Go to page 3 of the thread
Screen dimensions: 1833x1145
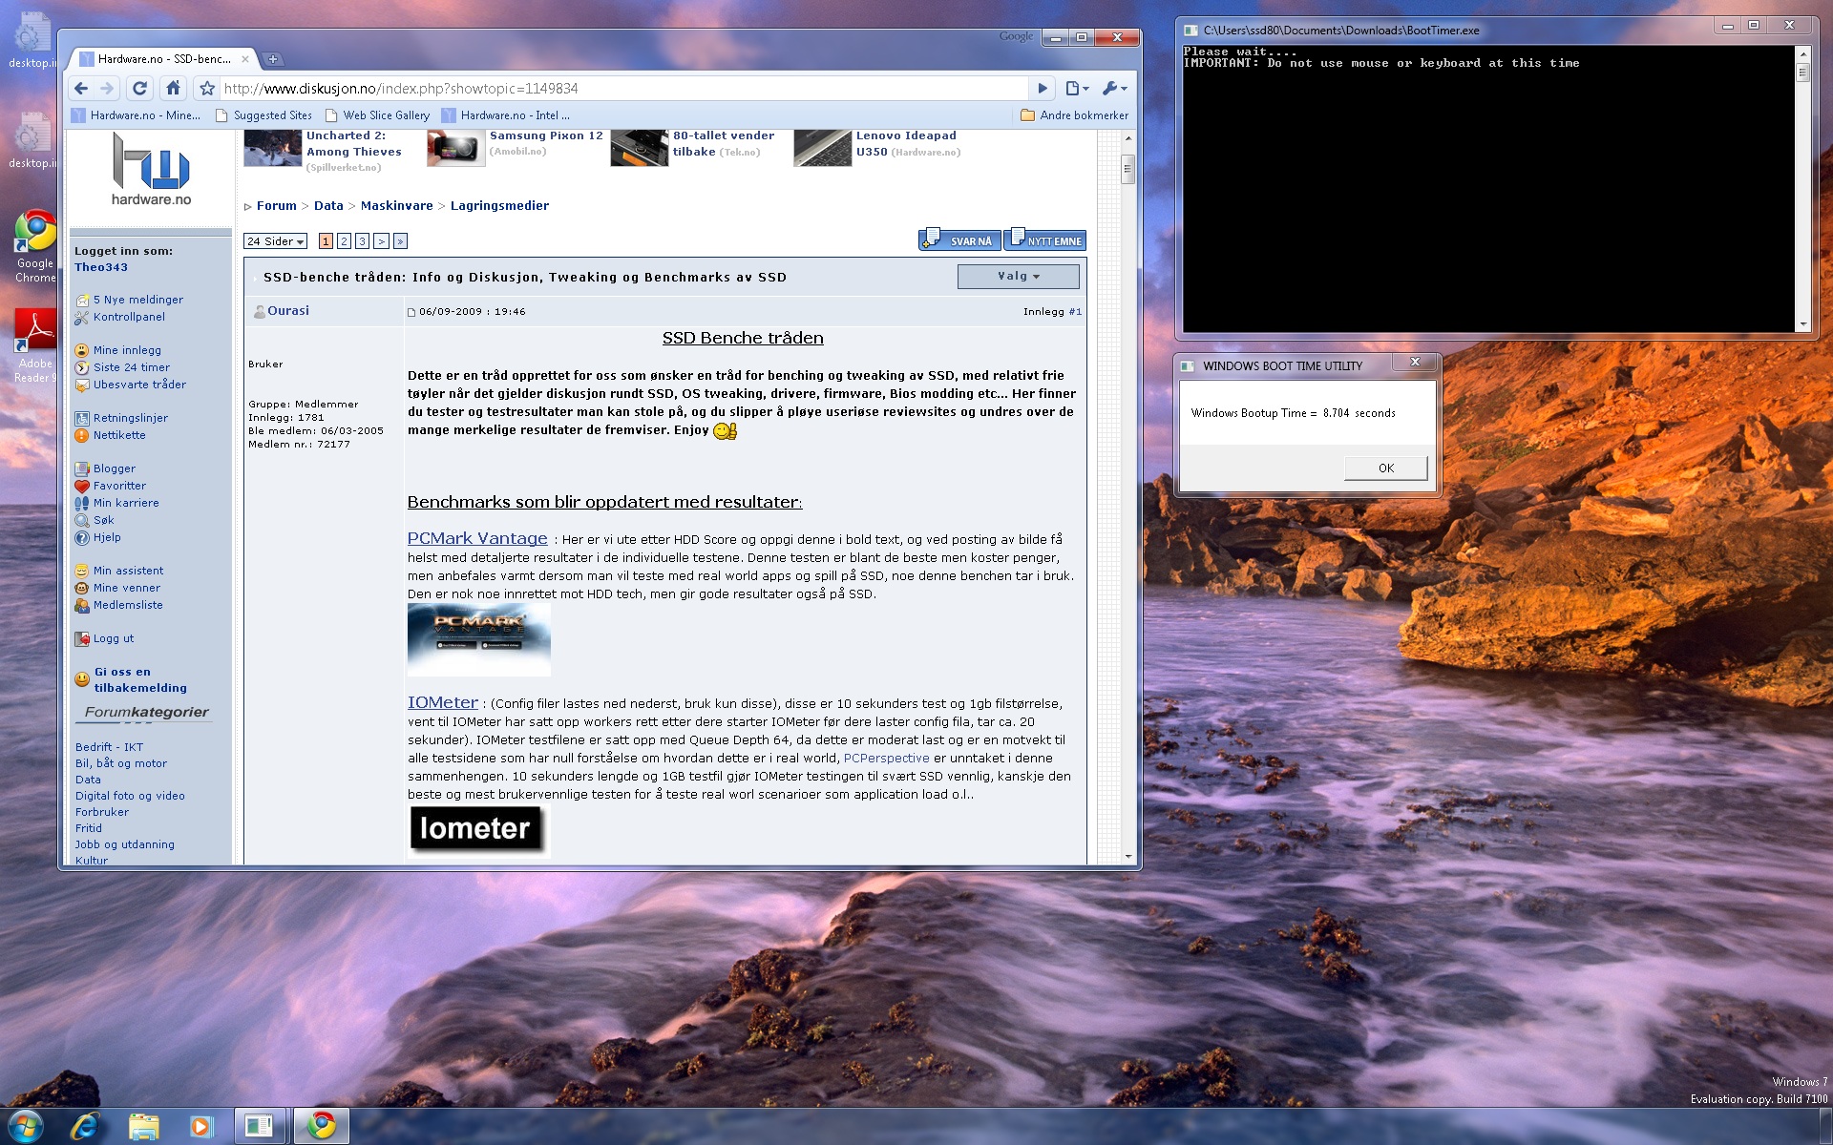tap(362, 241)
